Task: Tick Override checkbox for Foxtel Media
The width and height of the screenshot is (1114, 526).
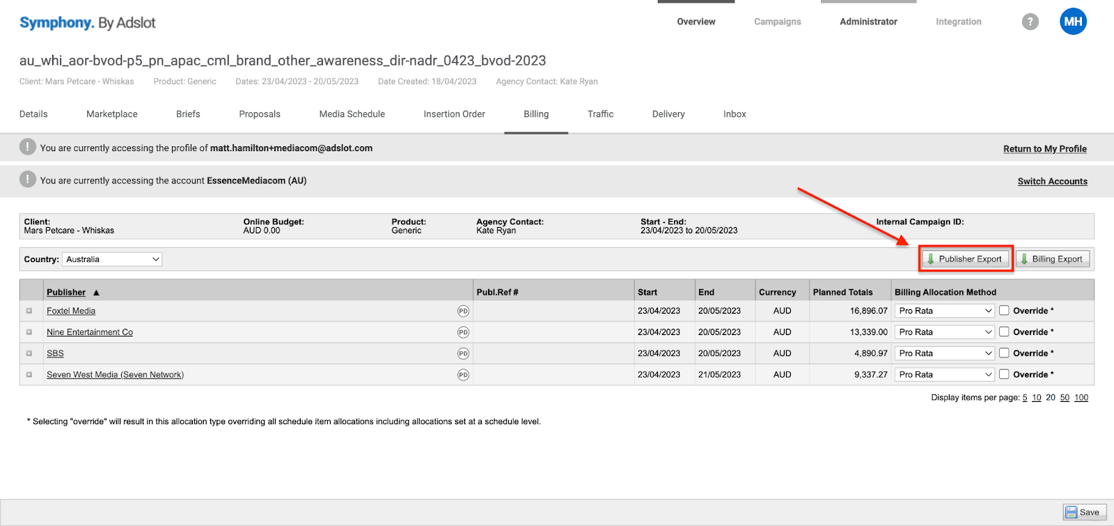Action: pos(1004,311)
